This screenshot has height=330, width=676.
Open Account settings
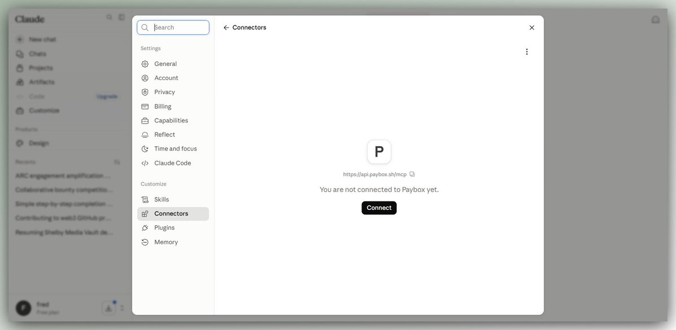pyautogui.click(x=173, y=78)
